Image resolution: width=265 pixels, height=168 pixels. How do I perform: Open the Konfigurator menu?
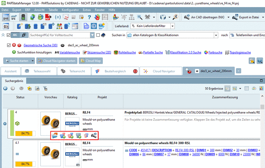[x=70, y=10]
